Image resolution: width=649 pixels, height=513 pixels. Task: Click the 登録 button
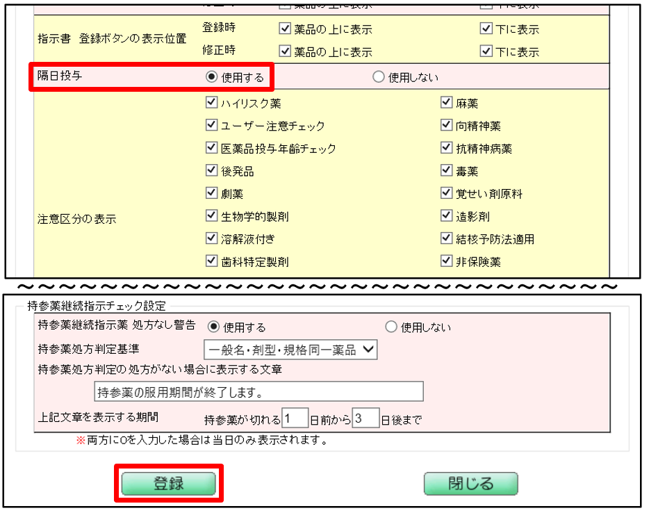(167, 484)
